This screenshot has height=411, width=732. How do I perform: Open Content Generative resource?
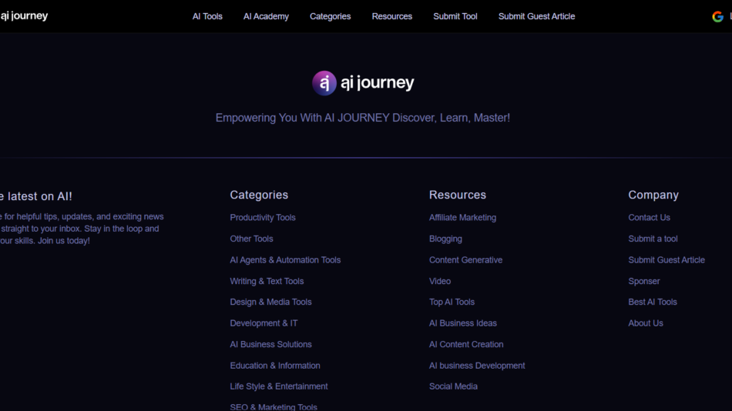[x=465, y=260]
